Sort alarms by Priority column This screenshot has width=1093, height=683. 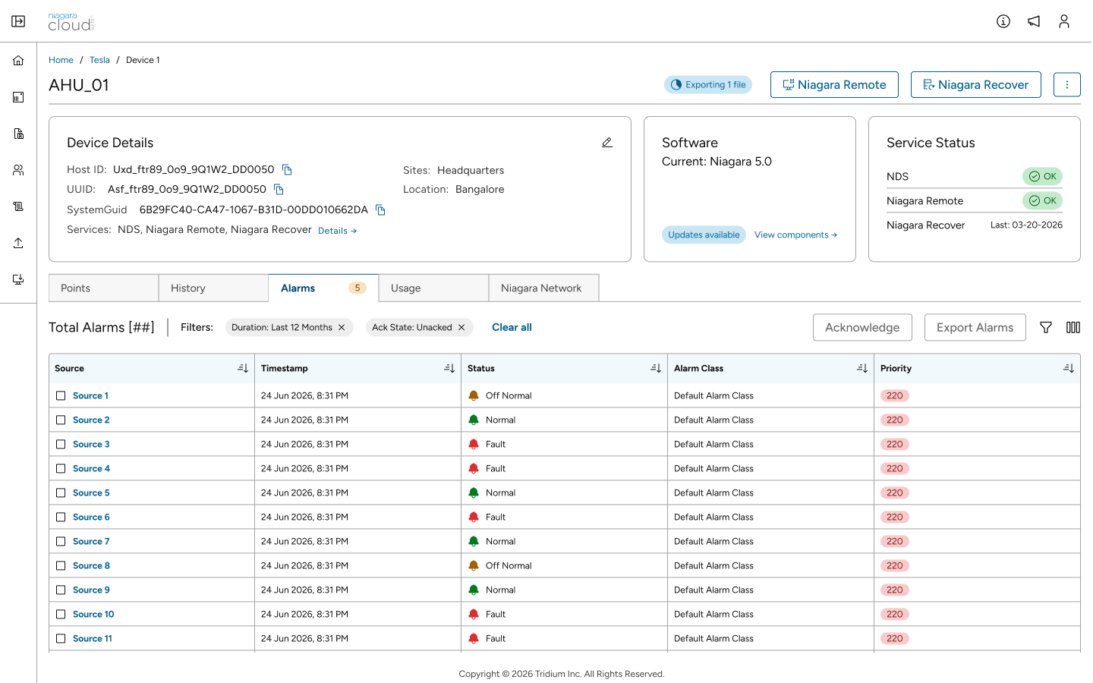click(x=1069, y=369)
